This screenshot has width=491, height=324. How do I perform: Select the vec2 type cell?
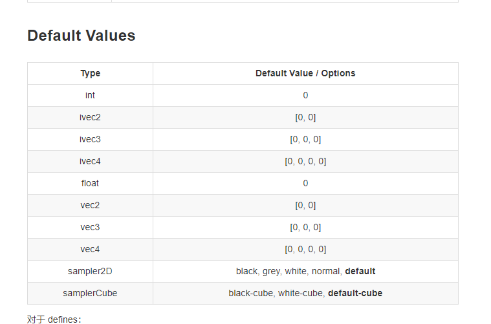pos(90,205)
